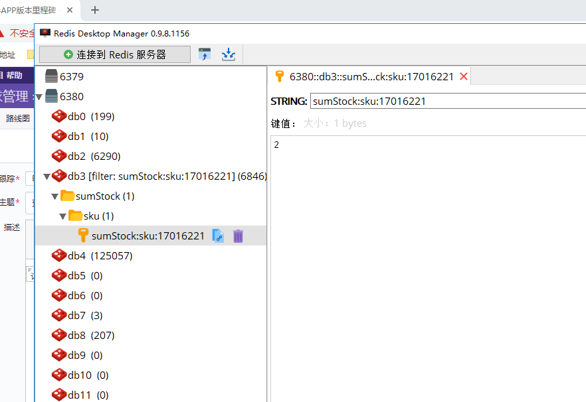Select database db1 (10)
This screenshot has height=402, width=586.
pyautogui.click(x=88, y=136)
